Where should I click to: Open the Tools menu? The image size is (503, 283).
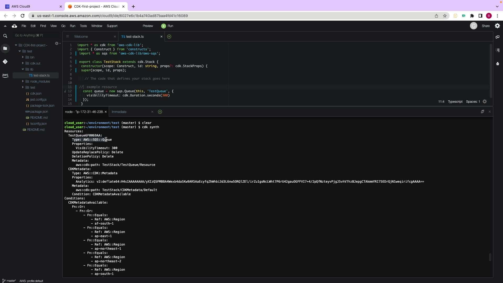pos(83,26)
